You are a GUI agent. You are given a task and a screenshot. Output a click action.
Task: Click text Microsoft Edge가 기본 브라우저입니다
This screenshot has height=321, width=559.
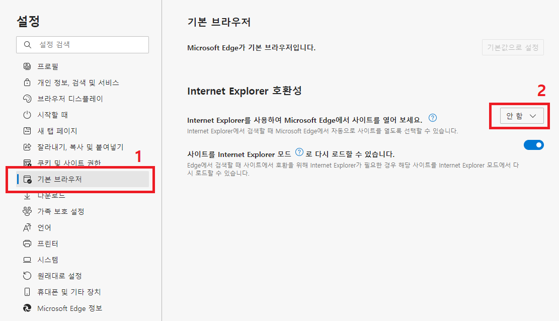click(252, 48)
